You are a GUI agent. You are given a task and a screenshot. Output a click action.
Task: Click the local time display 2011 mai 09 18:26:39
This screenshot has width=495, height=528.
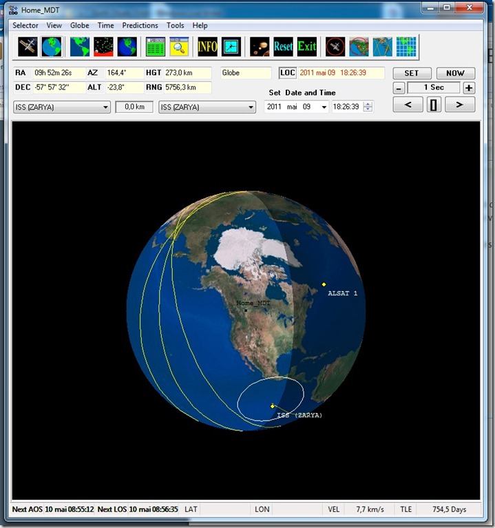(x=341, y=73)
